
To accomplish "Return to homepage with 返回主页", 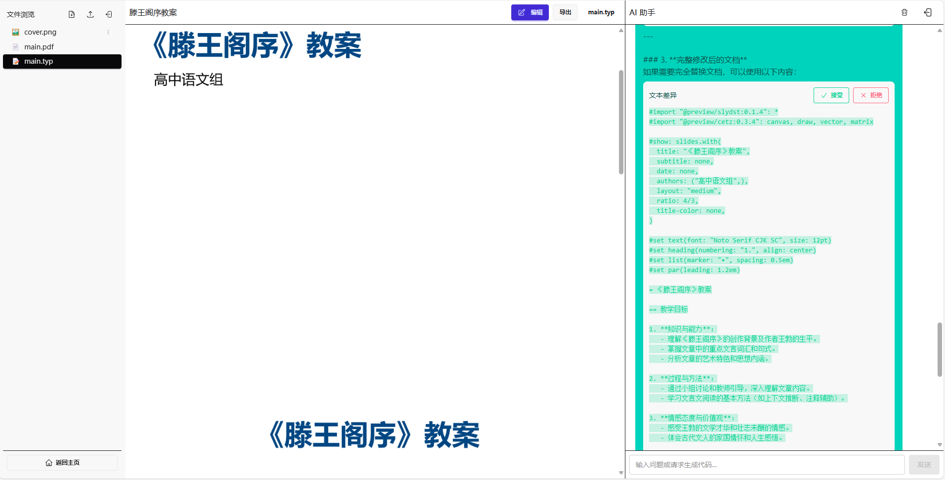I will click(62, 463).
